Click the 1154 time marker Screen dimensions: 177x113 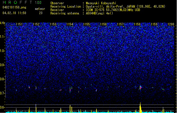click(x=70, y=24)
